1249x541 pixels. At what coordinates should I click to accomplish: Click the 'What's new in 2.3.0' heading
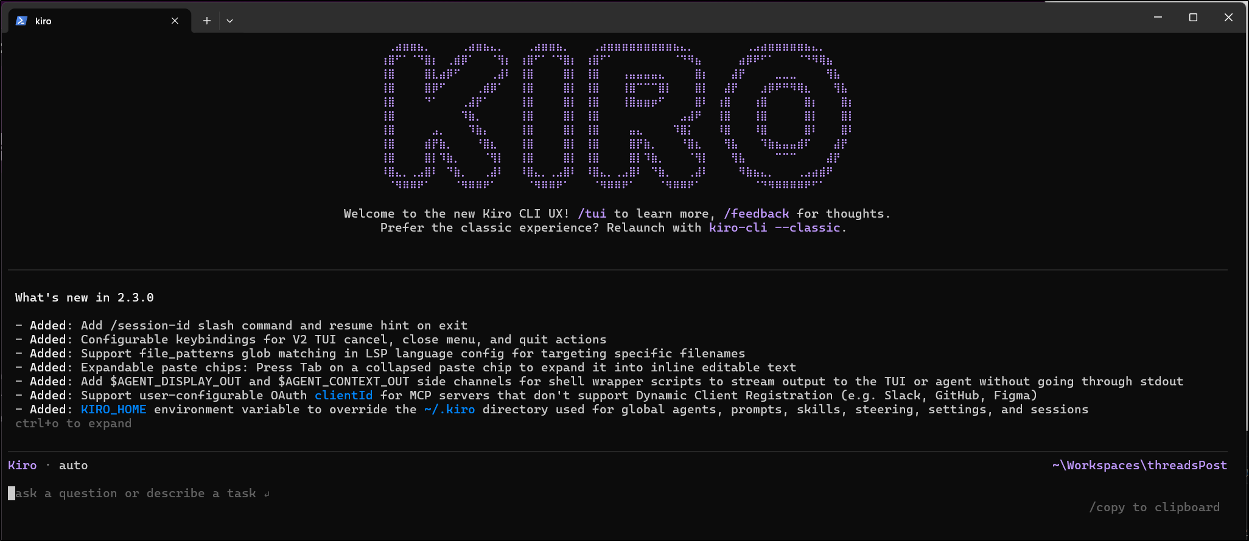85,297
